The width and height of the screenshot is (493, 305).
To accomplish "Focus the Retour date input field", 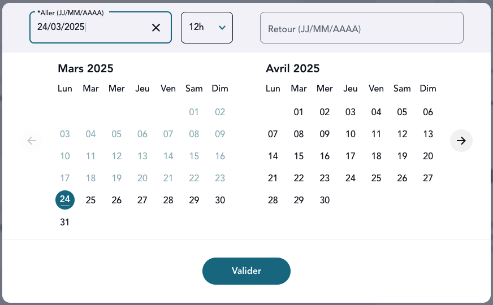I will (361, 28).
